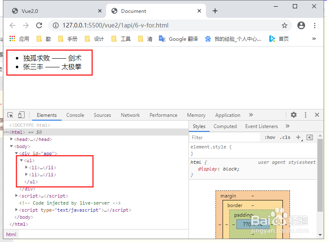Viewport: 327px width, 242px height.
Task: Close the Vue2.0 tab
Action: coord(100,11)
